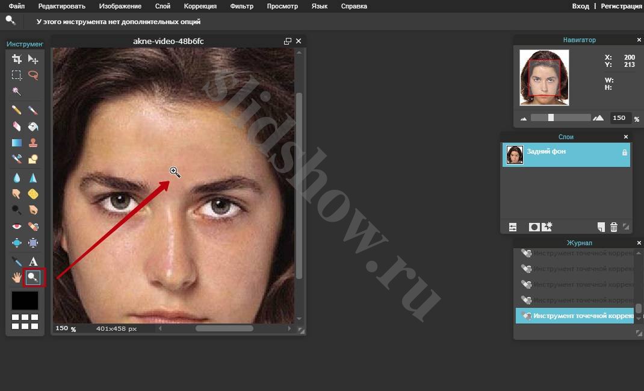Select the Burn hand tool
The height and width of the screenshot is (391, 644).
click(33, 210)
